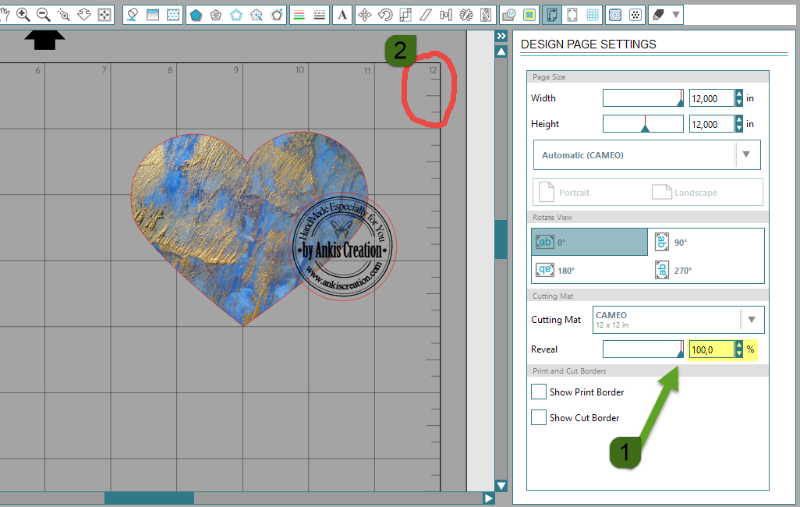Open the Scale panel icon
The width and height of the screenshot is (800, 507).
click(405, 15)
